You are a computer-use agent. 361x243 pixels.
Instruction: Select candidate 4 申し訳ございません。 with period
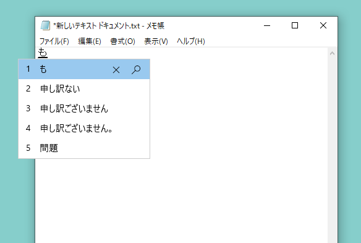coord(84,128)
